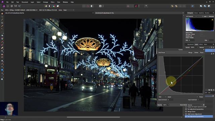215x121 pixels.
Task: Select the Rectangle shape tool
Action: (2, 70)
